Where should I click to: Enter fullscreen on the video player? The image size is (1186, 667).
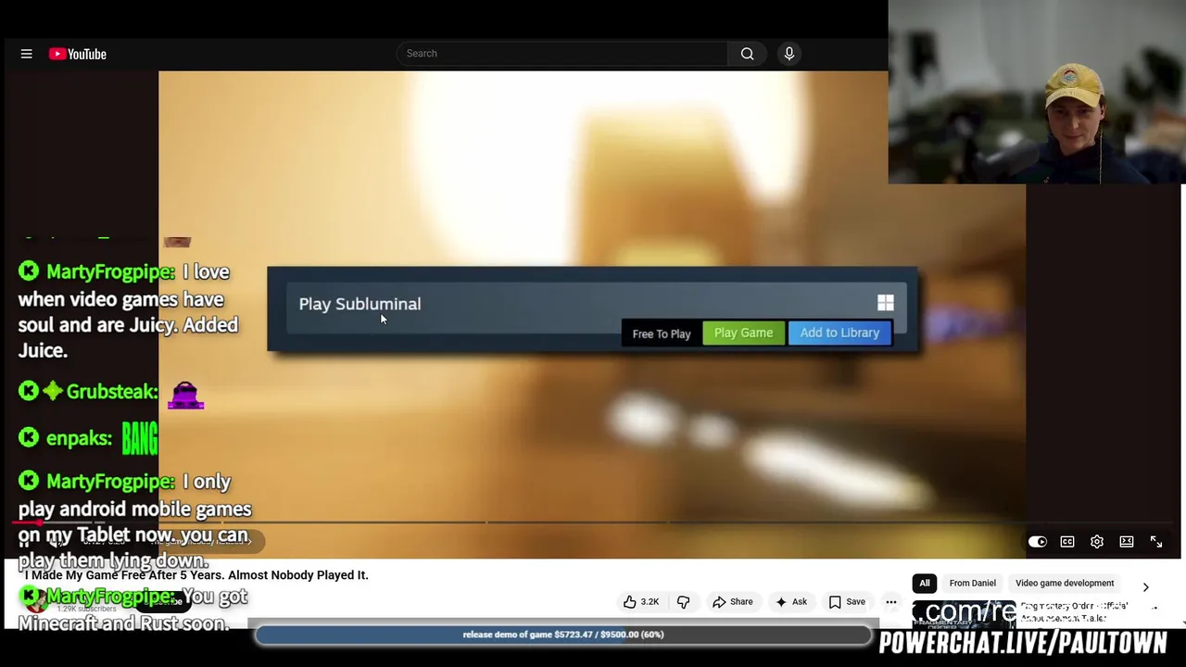(x=1156, y=542)
